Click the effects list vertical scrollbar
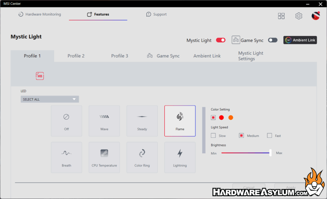 (204, 130)
